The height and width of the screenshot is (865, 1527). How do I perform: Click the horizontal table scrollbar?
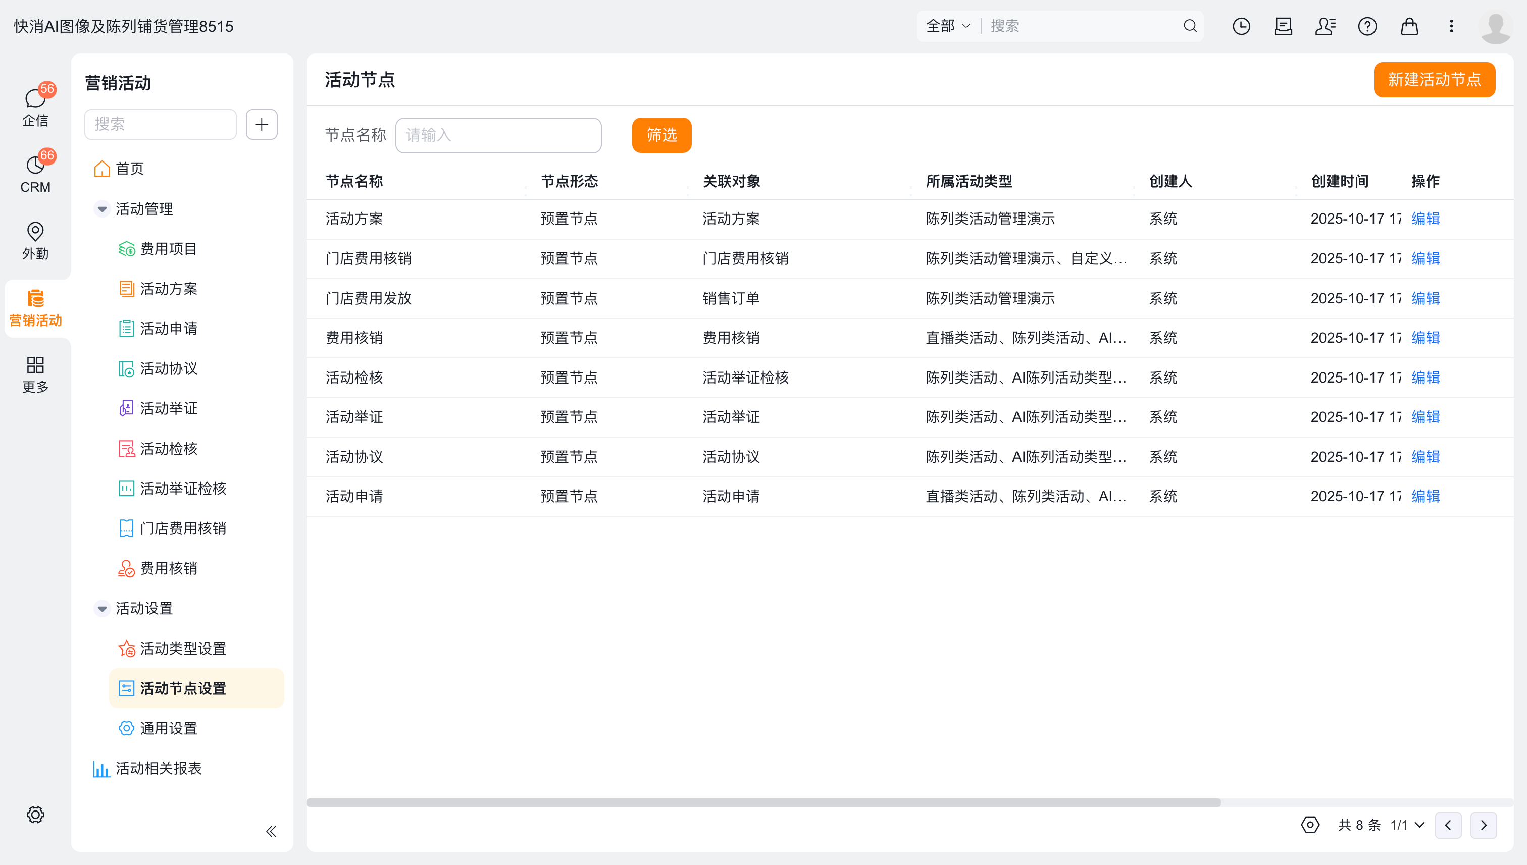pos(763,802)
